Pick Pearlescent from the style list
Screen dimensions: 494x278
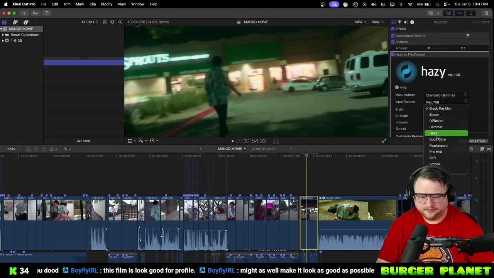click(446, 146)
